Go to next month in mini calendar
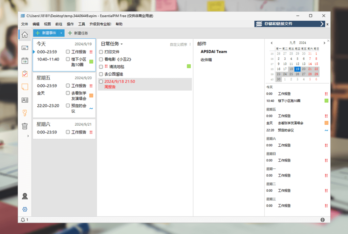348x234 pixels. pos(324,43)
